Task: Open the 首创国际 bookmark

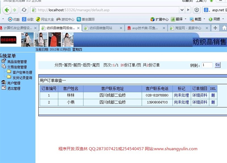Action: coord(86,19)
